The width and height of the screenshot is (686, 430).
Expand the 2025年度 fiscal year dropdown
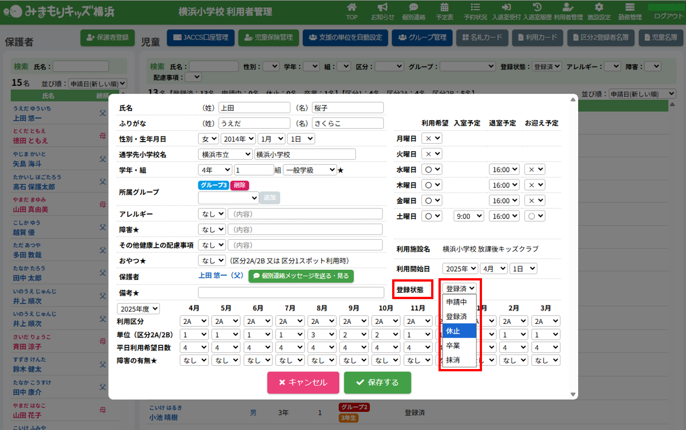tap(138, 309)
